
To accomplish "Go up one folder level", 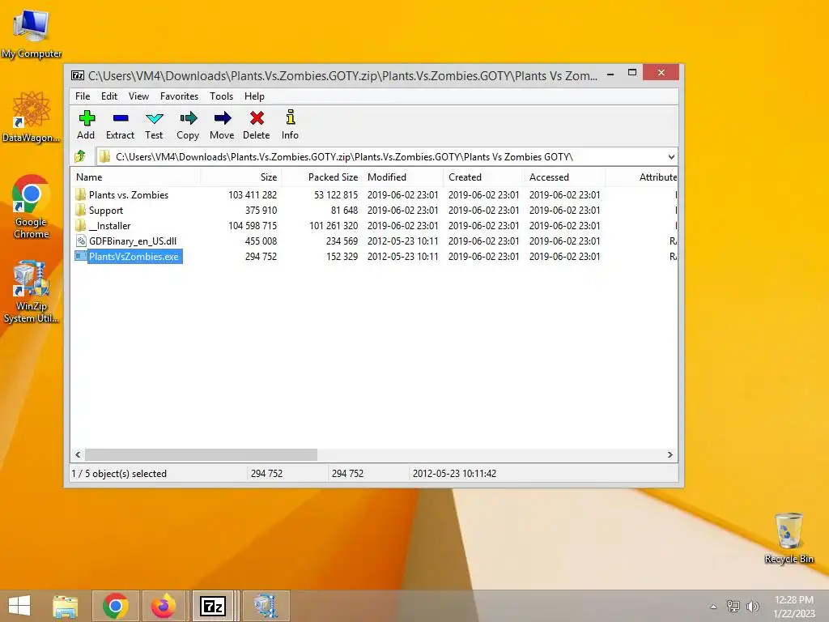I will tap(80, 156).
